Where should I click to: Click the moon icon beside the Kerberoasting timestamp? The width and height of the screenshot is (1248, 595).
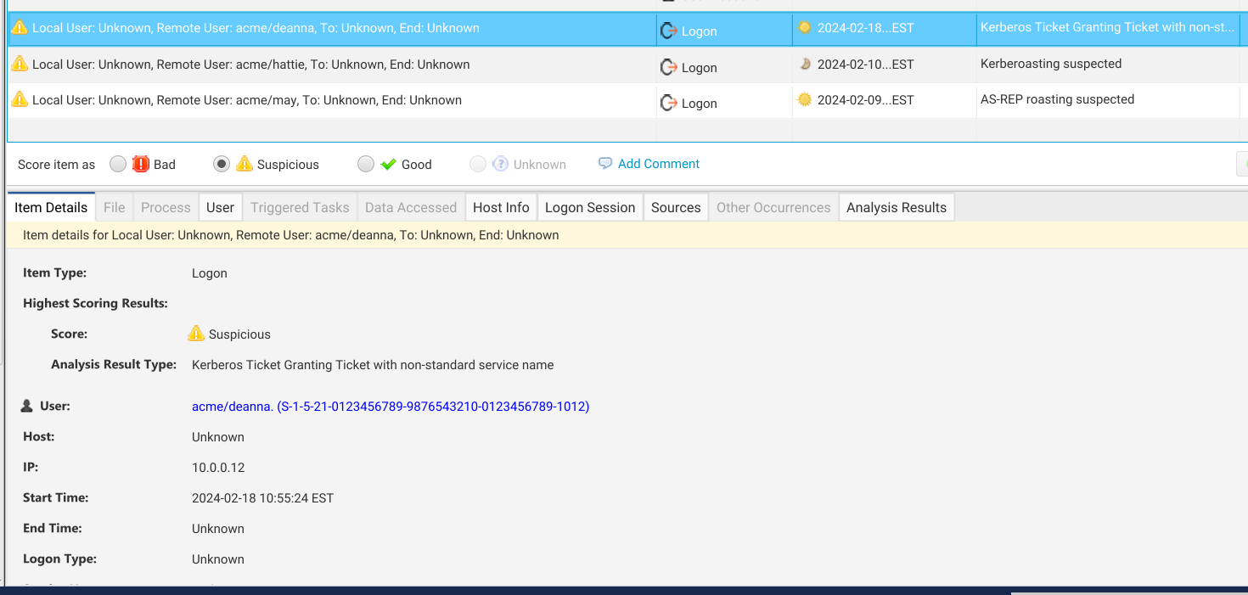(x=804, y=63)
